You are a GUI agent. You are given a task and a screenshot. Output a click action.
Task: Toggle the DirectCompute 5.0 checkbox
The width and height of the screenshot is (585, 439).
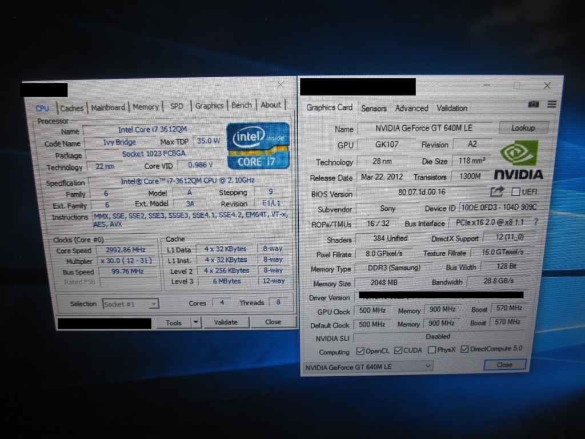point(464,349)
